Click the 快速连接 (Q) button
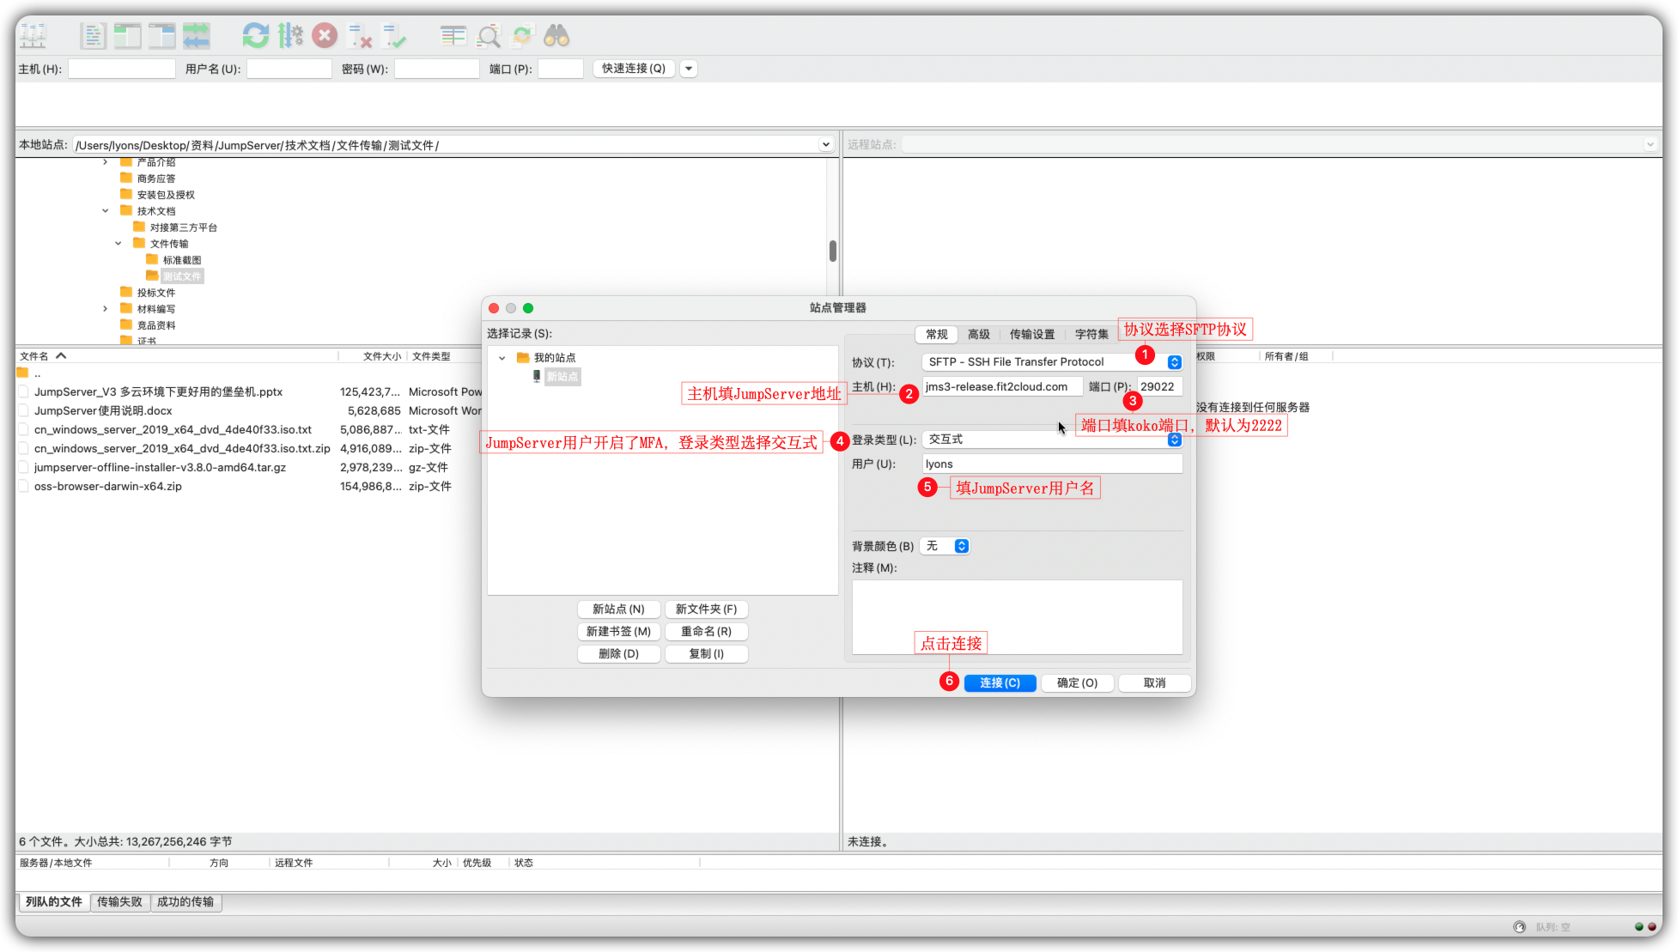This screenshot has width=1678, height=952. (x=634, y=69)
